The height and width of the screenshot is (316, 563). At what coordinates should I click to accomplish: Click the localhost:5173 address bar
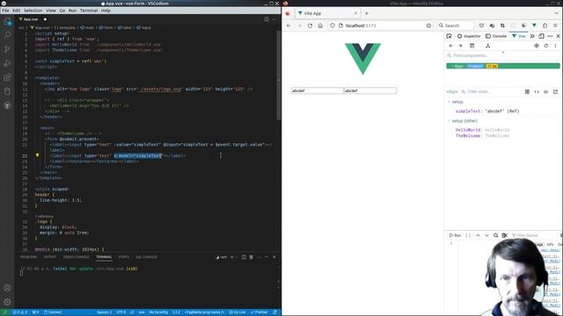(381, 25)
